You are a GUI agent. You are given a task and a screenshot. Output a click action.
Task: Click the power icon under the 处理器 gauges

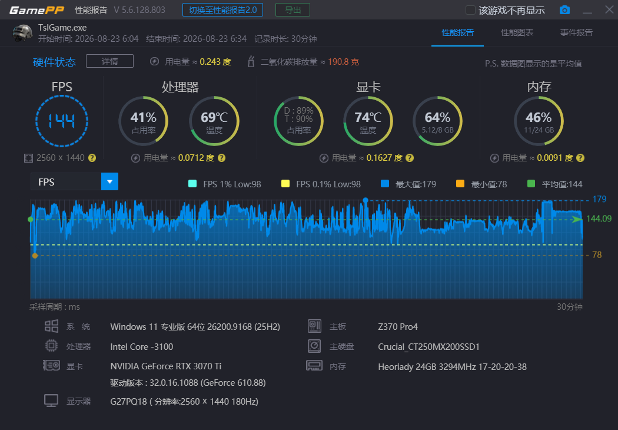pyautogui.click(x=135, y=158)
